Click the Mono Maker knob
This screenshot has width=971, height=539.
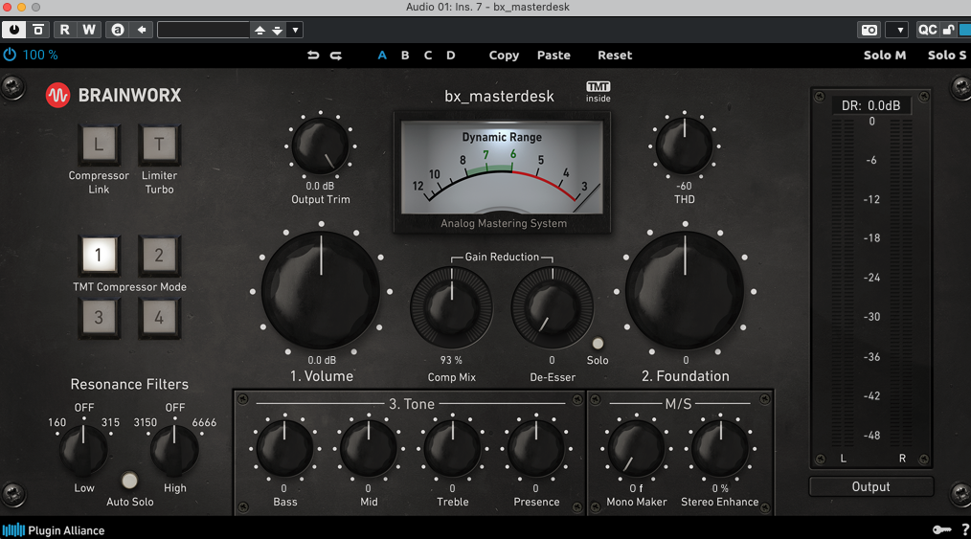(x=636, y=449)
